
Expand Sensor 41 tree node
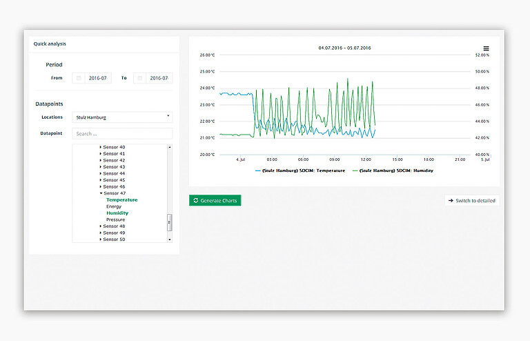tap(100, 153)
